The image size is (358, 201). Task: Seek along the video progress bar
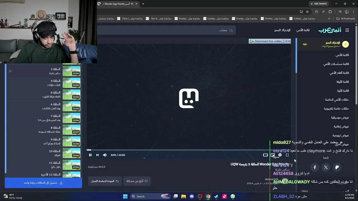(189, 150)
